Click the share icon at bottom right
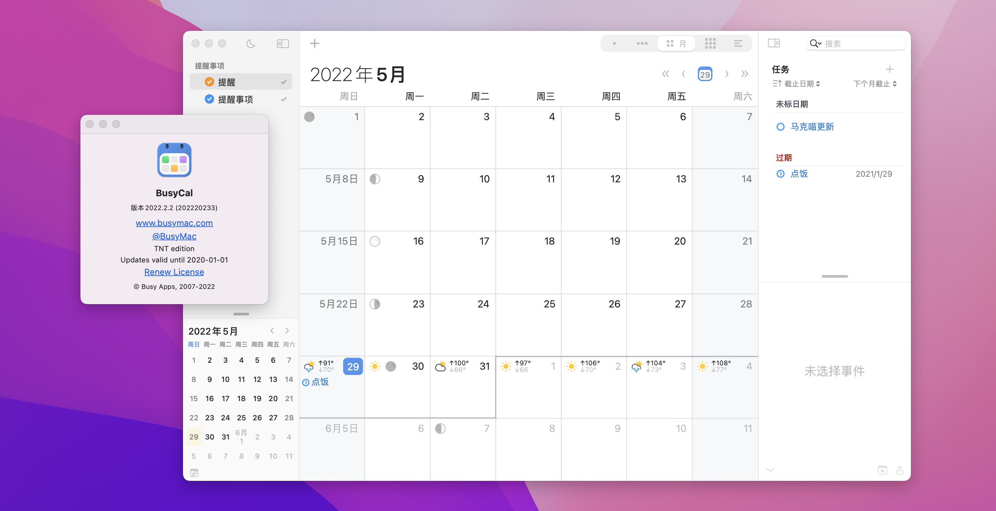996x511 pixels. pos(899,470)
